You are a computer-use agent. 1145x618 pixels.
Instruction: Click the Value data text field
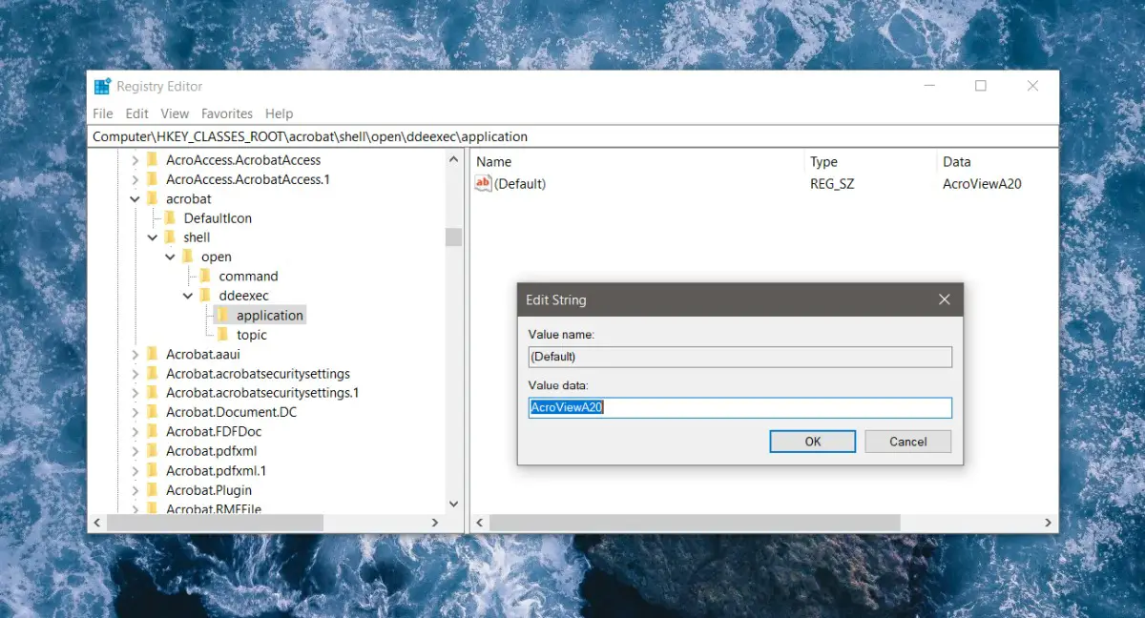739,407
